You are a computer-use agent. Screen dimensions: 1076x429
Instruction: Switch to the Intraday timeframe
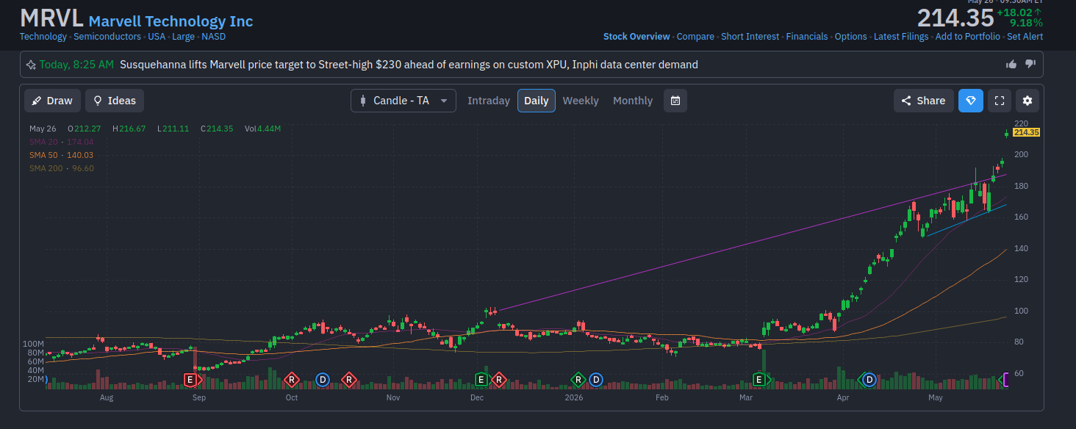click(489, 101)
